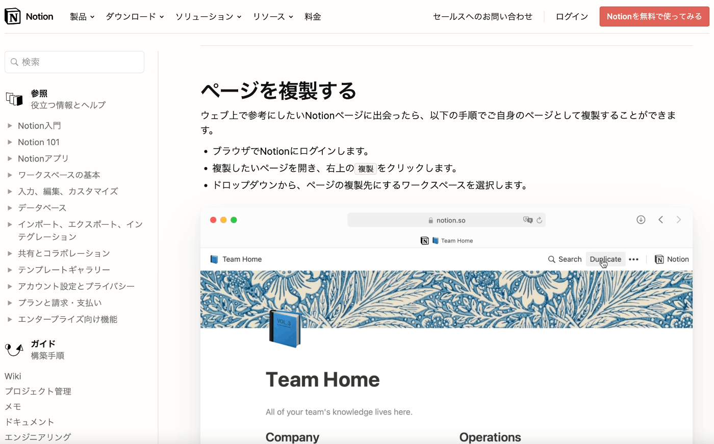Click the ページを複製する heading
Image resolution: width=714 pixels, height=444 pixels.
[x=278, y=91]
